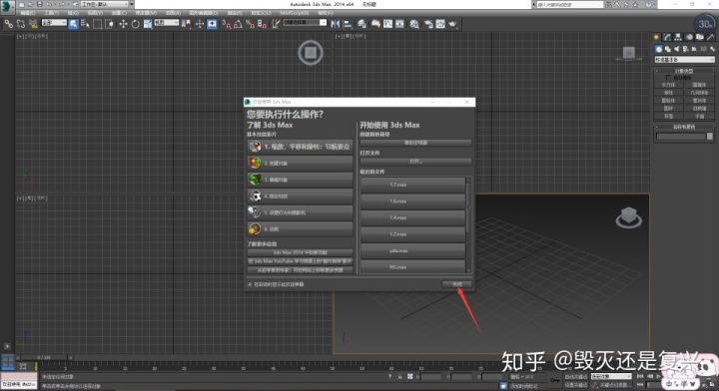Click the Use Pivot Point Center icon
Screen dimensions: 719x391
pos(186,24)
